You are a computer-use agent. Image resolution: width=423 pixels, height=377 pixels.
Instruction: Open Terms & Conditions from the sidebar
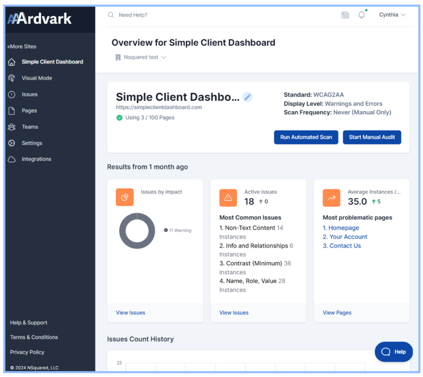tap(34, 337)
